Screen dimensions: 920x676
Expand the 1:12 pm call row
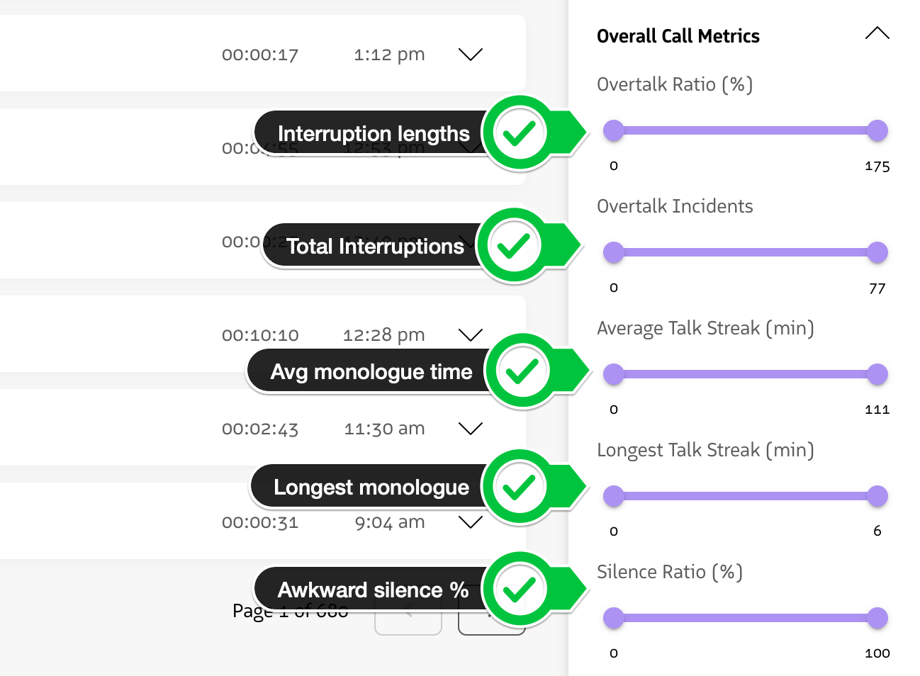pos(470,53)
